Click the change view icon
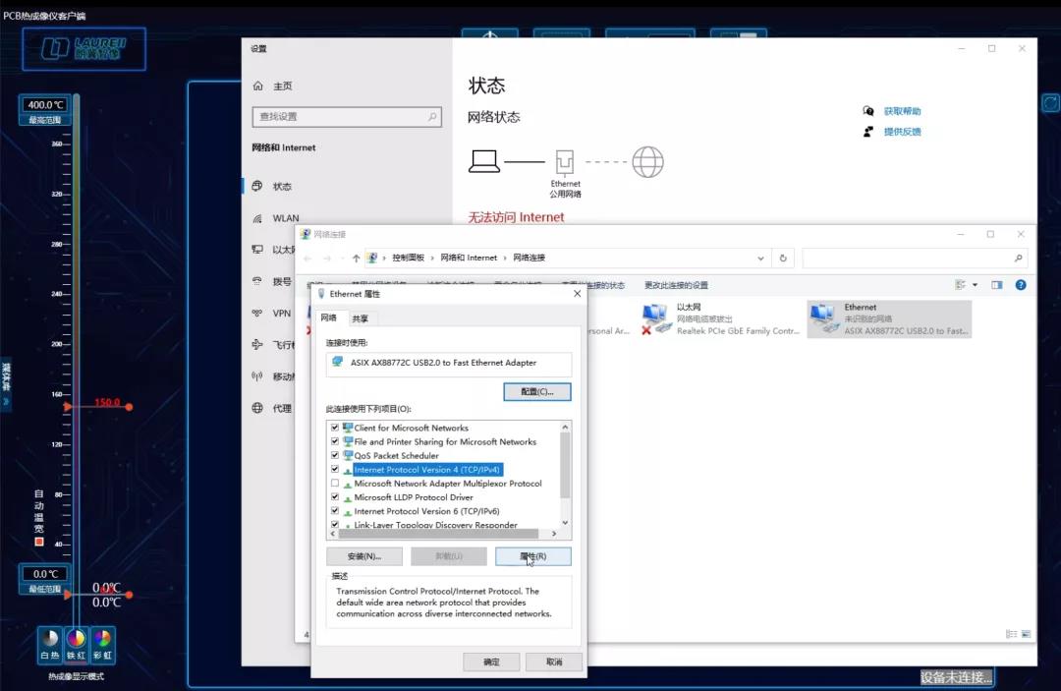The image size is (1061, 691). (x=960, y=285)
